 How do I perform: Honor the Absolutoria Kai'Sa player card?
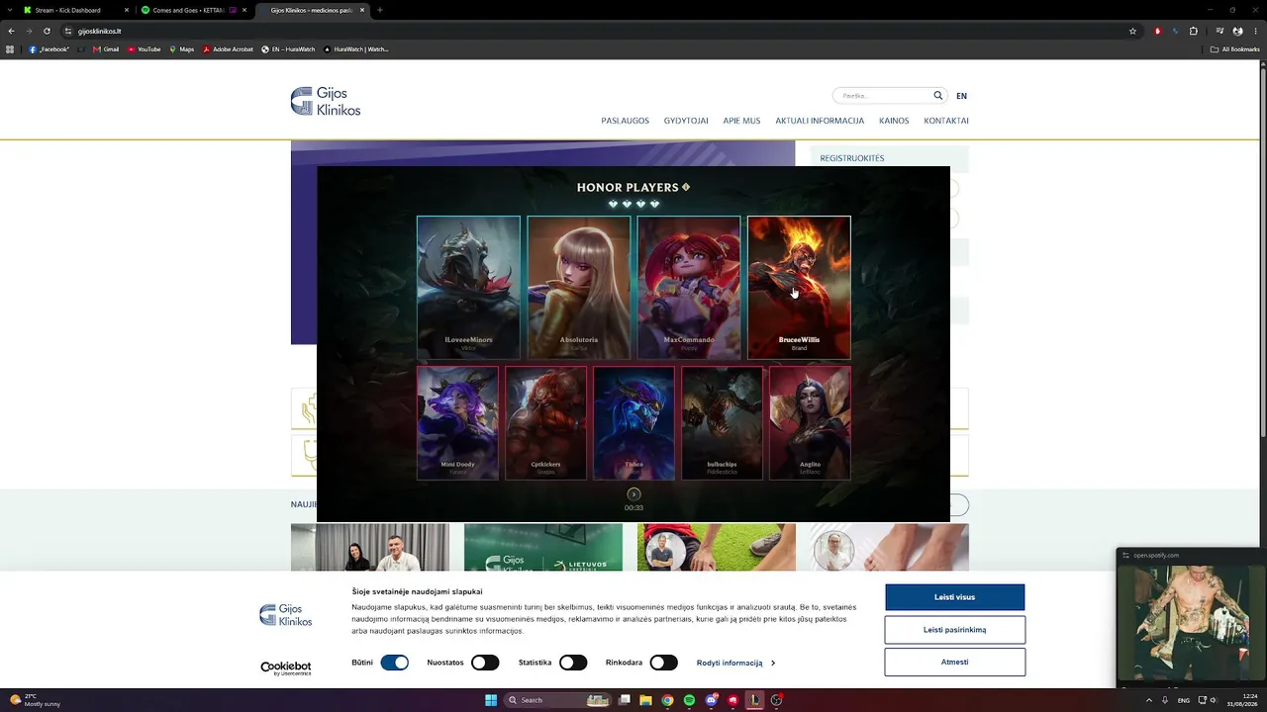click(579, 287)
